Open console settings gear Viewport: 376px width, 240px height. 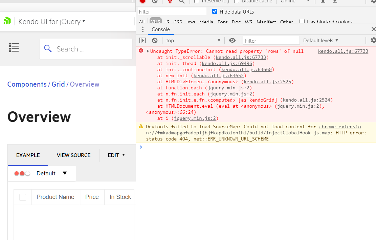(x=373, y=41)
